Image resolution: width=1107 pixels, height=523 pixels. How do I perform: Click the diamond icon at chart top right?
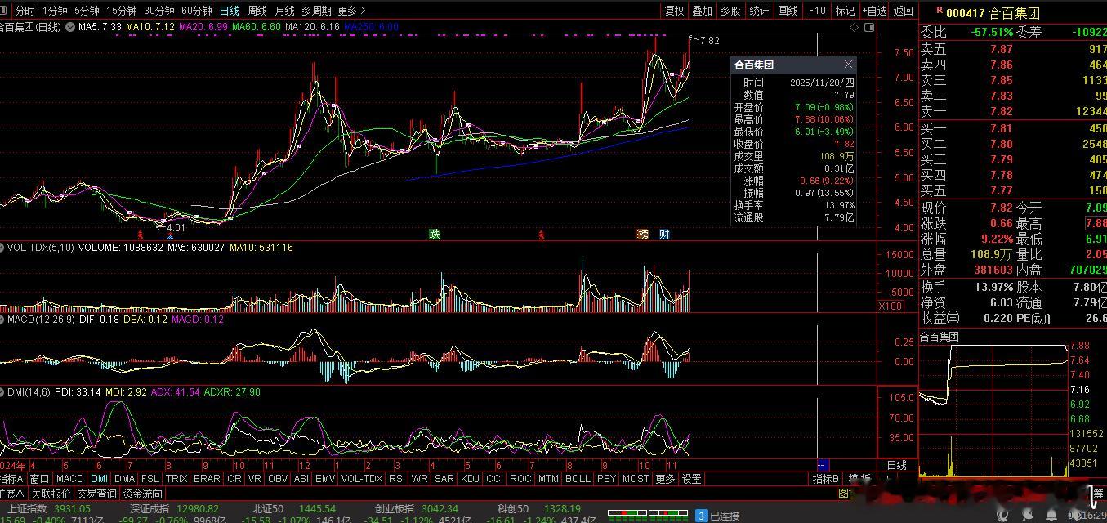click(x=855, y=27)
